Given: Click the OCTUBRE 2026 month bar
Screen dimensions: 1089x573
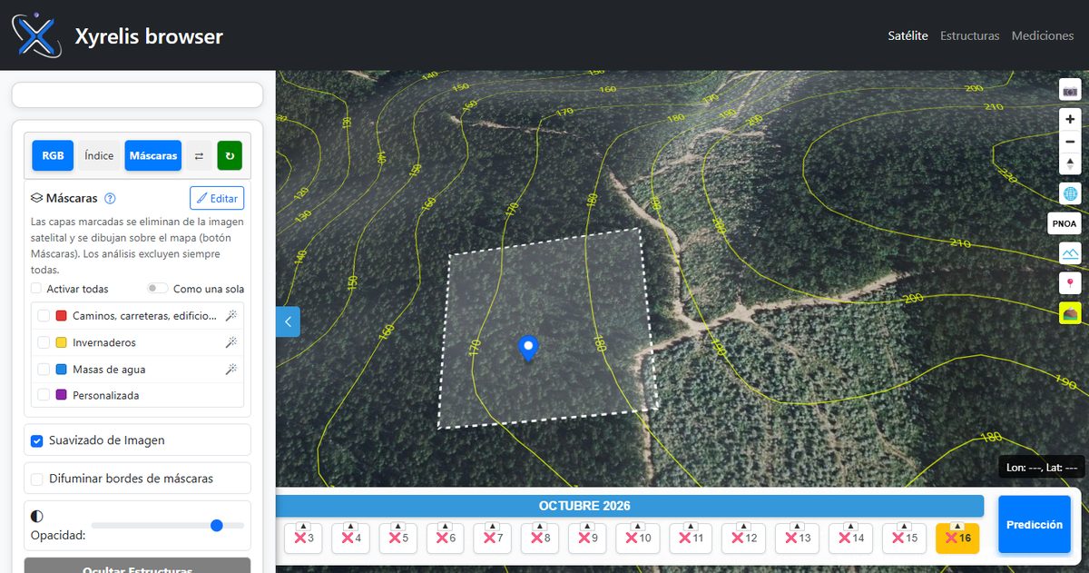Looking at the screenshot, I should coord(584,506).
